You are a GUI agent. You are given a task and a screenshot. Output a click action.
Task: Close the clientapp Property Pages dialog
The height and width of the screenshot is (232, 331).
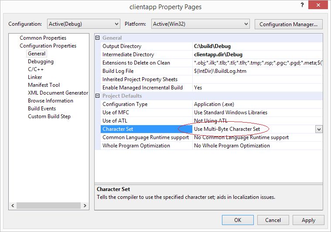point(318,5)
